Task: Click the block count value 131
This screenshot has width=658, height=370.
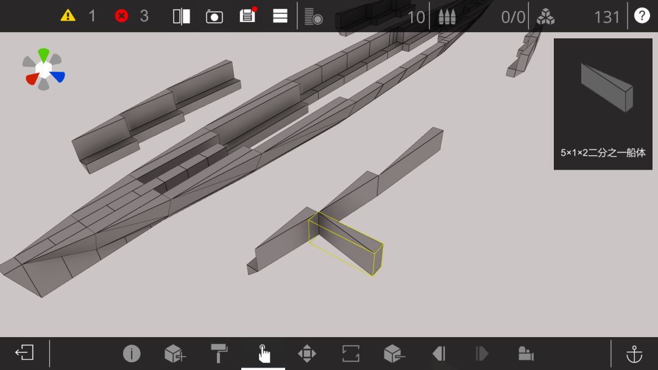Action: [x=607, y=17]
